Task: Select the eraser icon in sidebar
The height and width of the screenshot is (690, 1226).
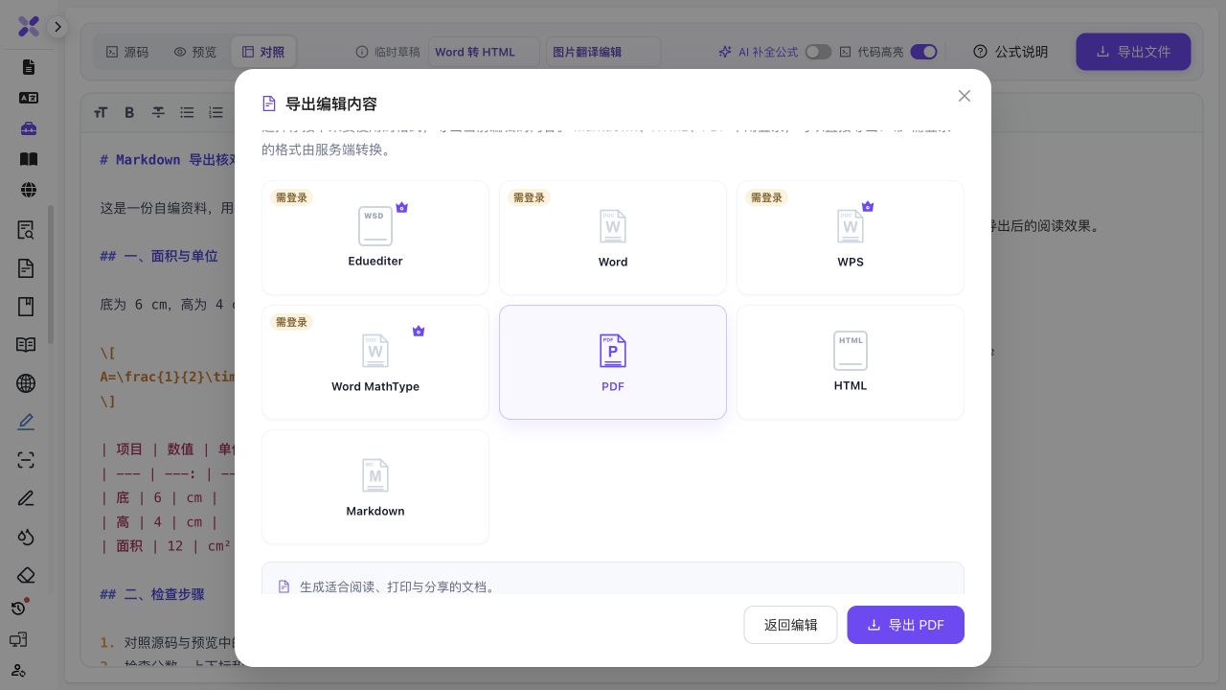Action: (26, 575)
